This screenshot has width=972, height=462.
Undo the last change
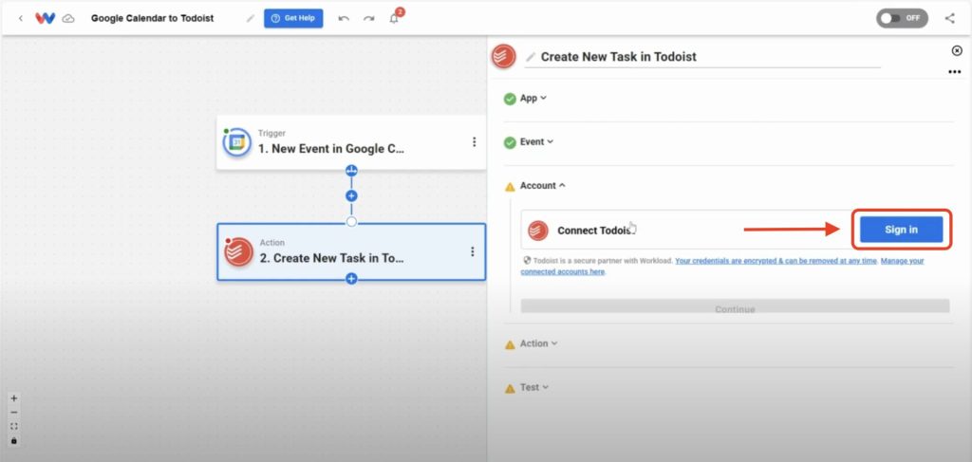(x=344, y=19)
